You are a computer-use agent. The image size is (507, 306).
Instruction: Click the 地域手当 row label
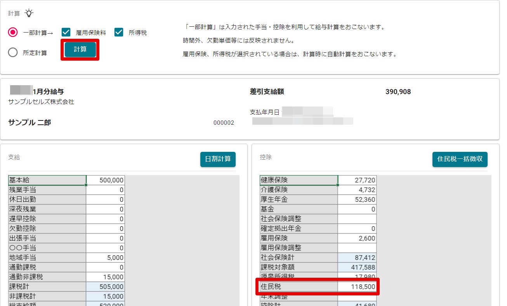pos(47,258)
